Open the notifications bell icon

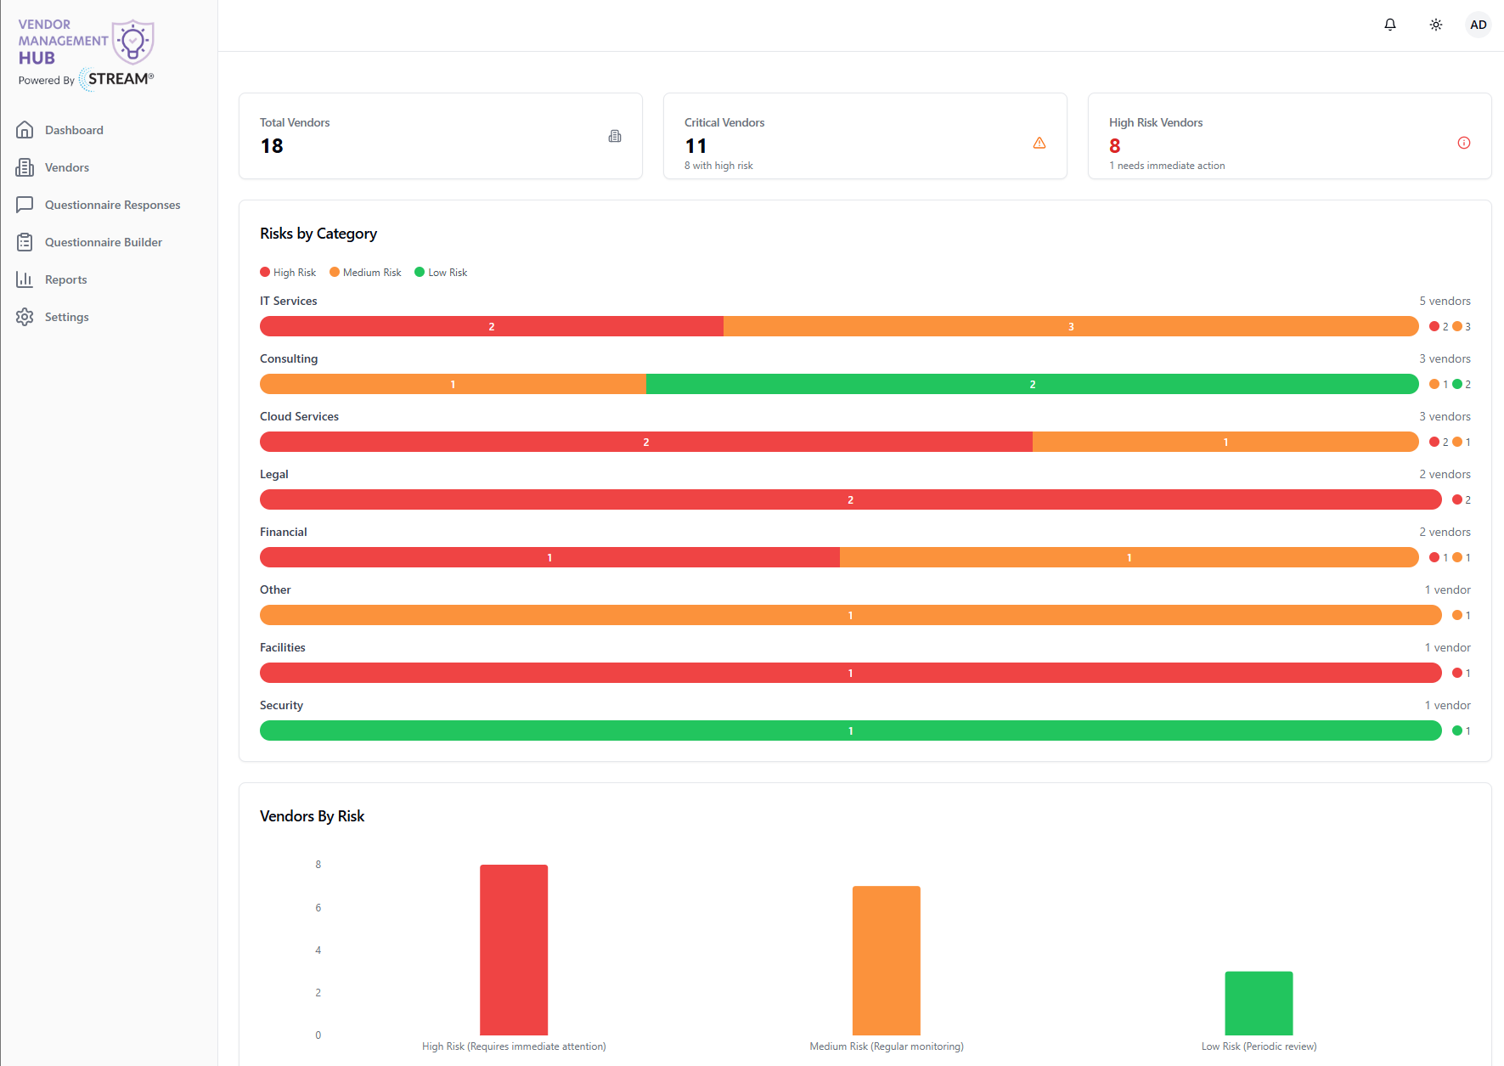pos(1390,25)
